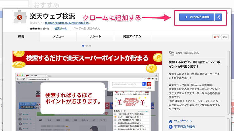The height and width of the screenshot is (131, 234).
Task: Click the description panel scrollbar
Action: (228, 83)
